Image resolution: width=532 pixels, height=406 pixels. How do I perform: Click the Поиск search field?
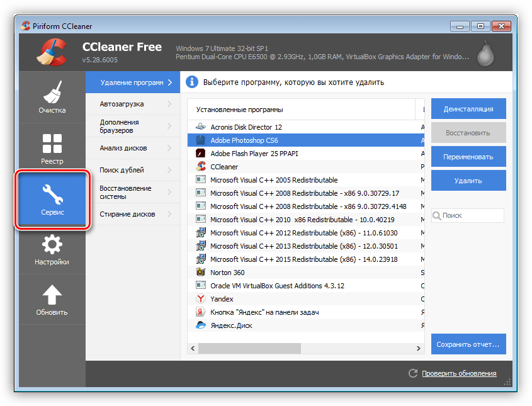(x=472, y=215)
